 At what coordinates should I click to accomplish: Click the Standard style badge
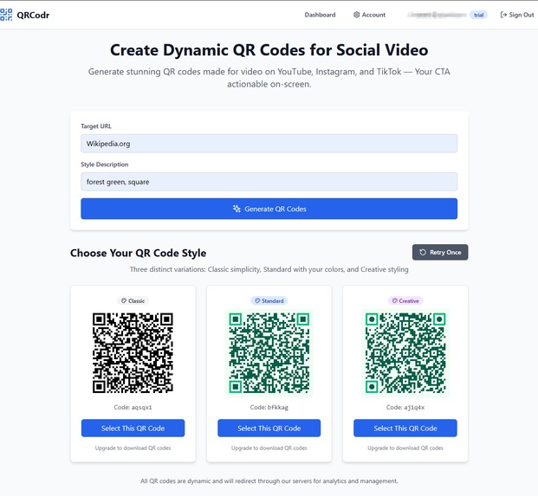click(x=269, y=301)
